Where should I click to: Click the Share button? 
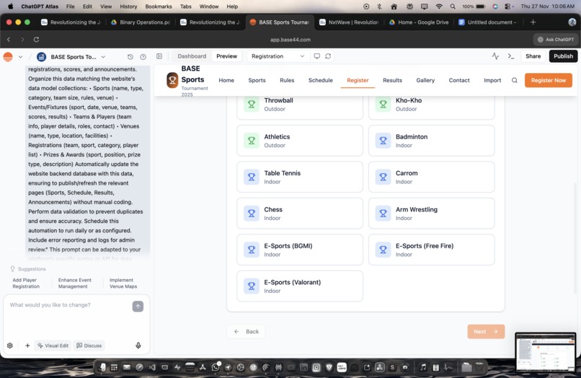coord(533,56)
